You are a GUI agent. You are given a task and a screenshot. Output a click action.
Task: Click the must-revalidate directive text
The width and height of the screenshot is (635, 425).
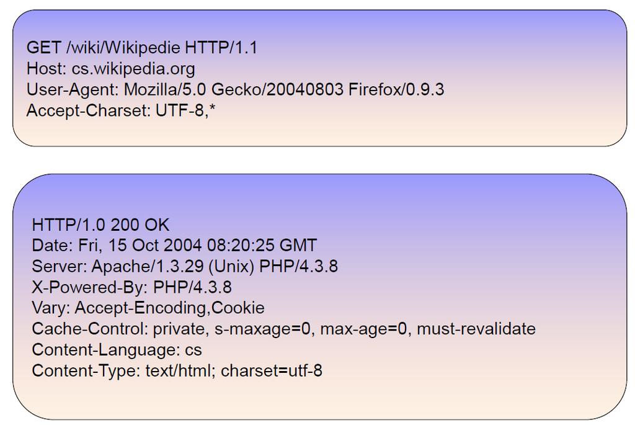click(476, 329)
